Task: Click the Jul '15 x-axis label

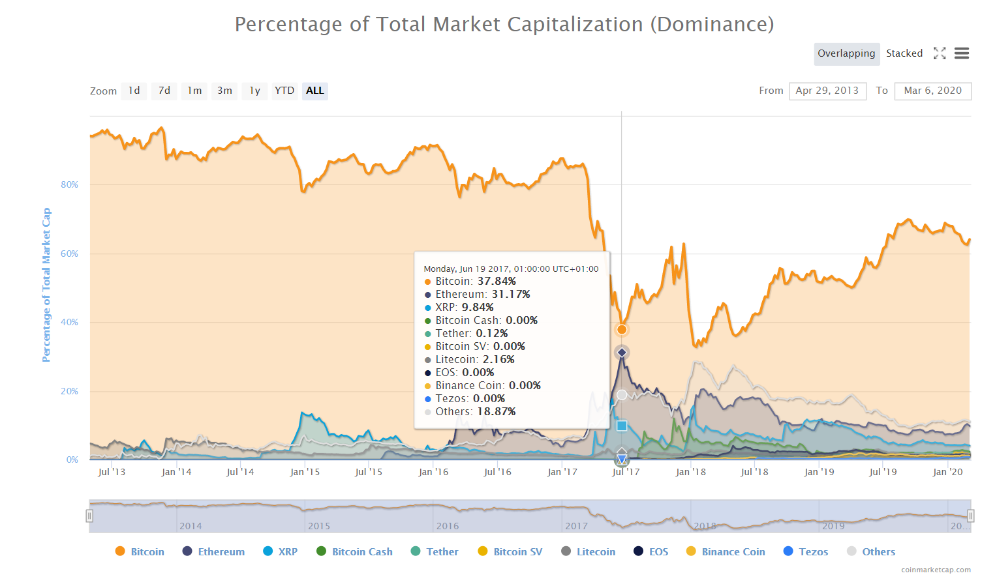Action: tap(369, 472)
